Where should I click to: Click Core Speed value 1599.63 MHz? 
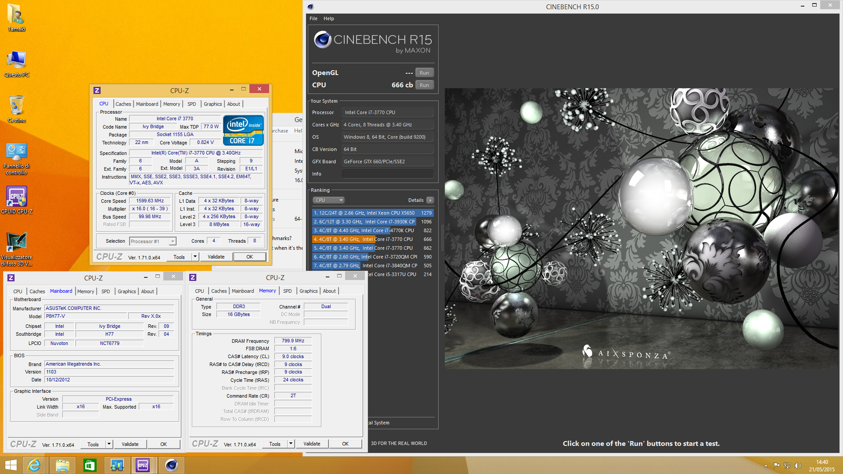pyautogui.click(x=150, y=201)
